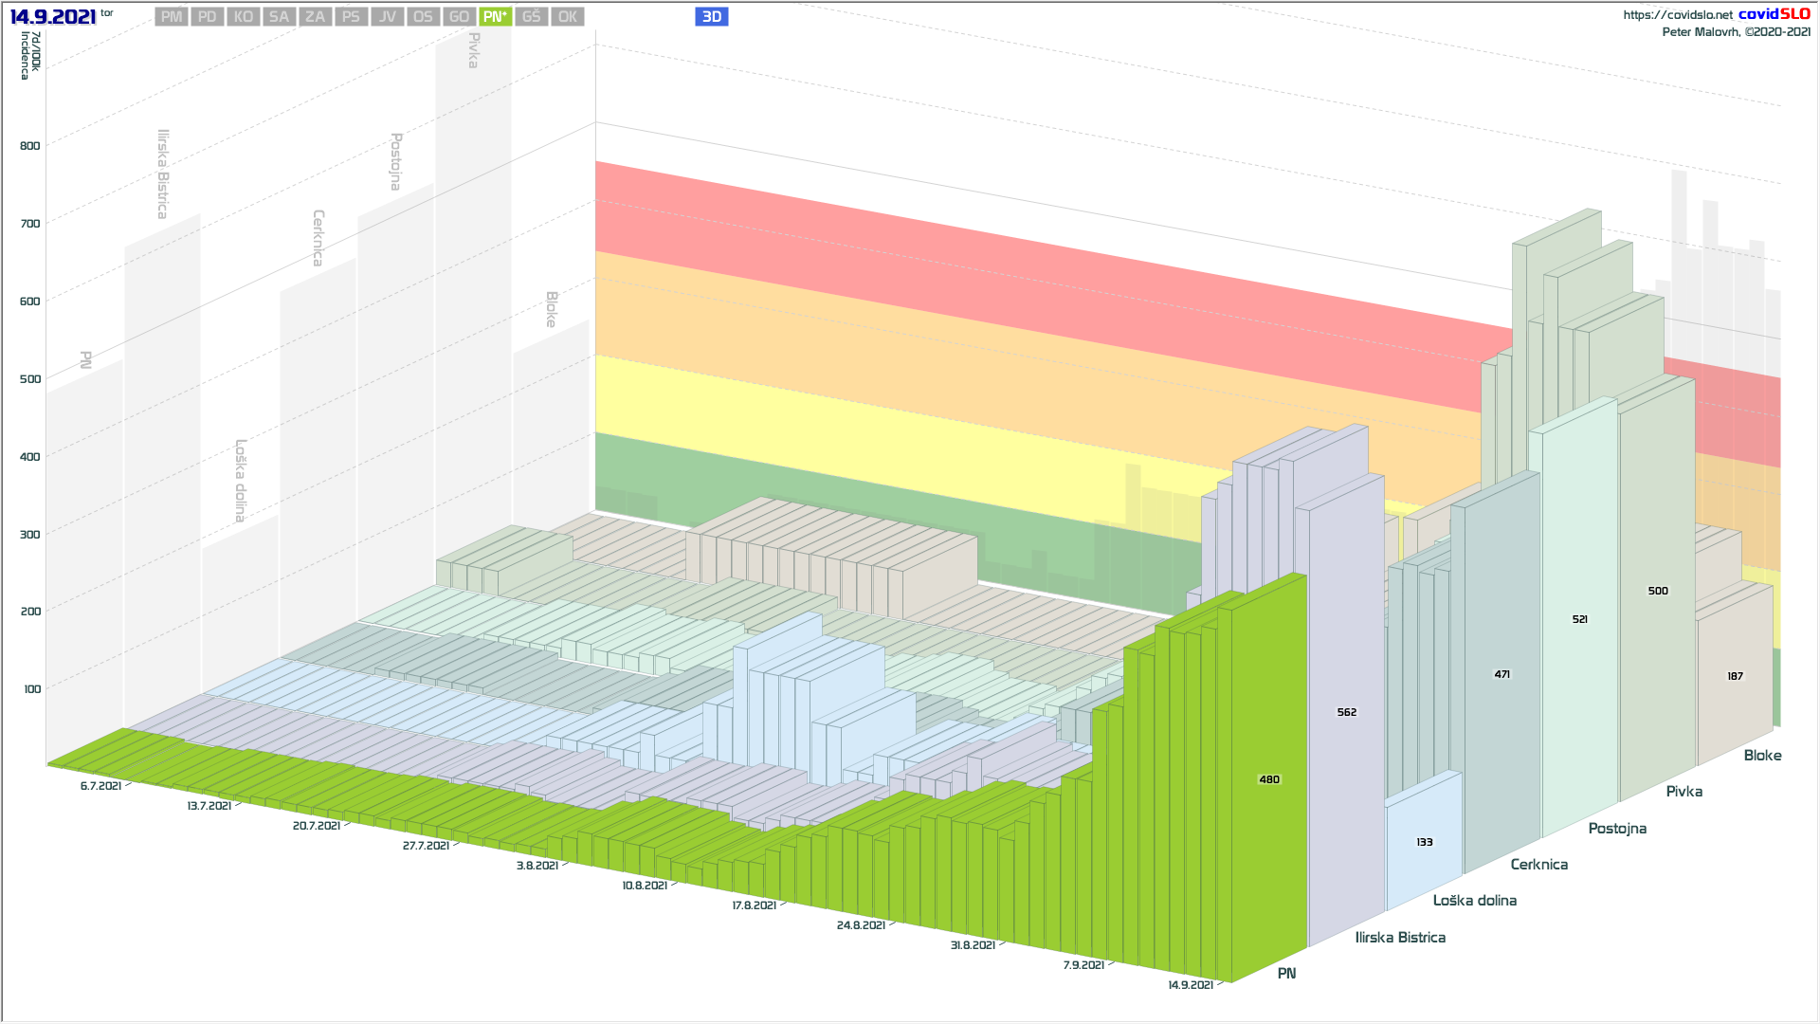
Task: Click the 24.8.2021 date axis marker
Action: coord(861,925)
